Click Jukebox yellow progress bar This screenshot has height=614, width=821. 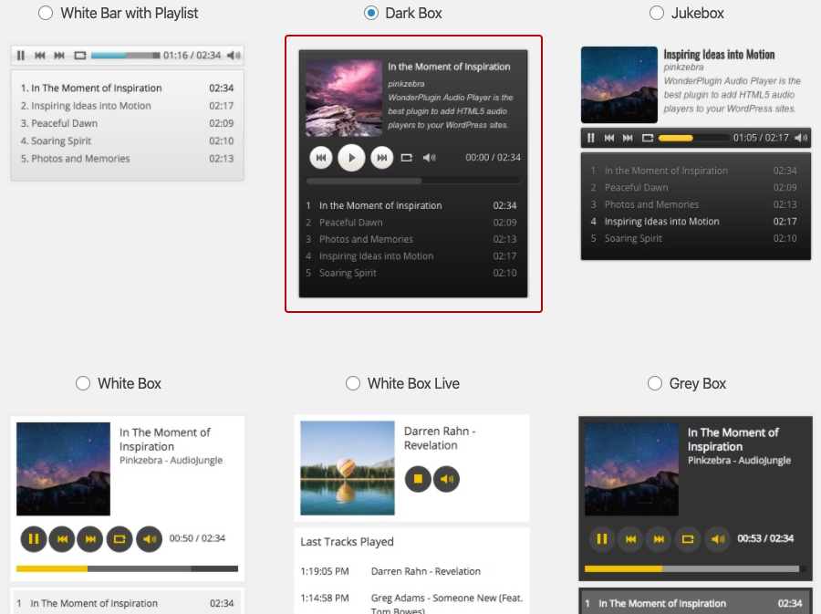click(x=676, y=138)
